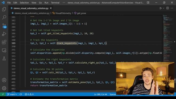Click the webcam video overlay
Viewport: 176px width, 99px height.
point(145,78)
